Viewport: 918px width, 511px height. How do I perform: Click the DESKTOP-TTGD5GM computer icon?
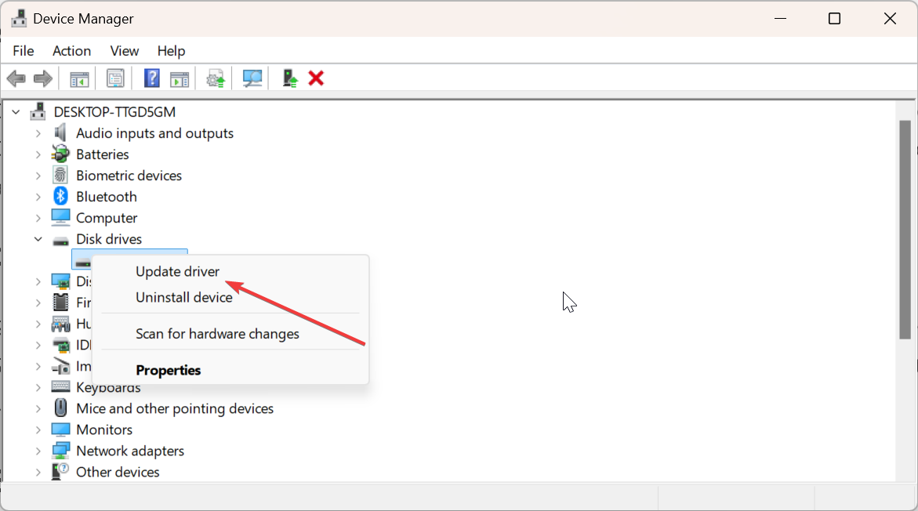[x=38, y=111]
